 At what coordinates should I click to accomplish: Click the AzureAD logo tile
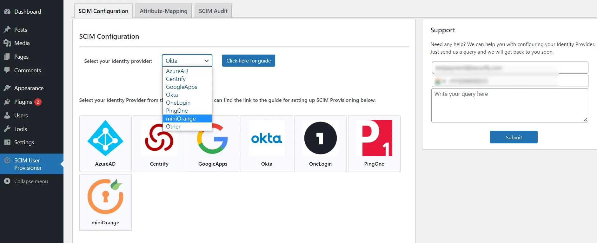105,144
